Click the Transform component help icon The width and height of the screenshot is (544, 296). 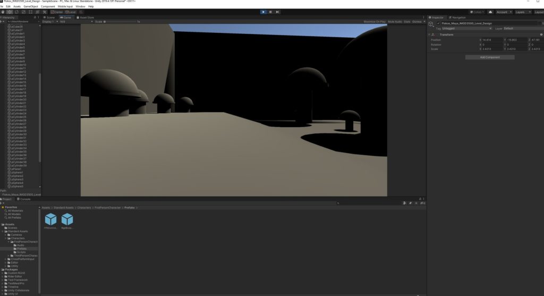coord(541,35)
